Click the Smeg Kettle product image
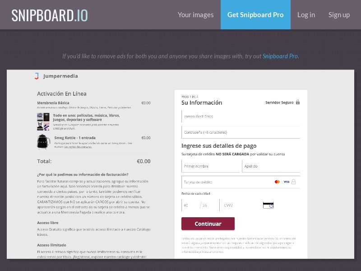Viewport: 361px width, 271px height. click(43, 141)
